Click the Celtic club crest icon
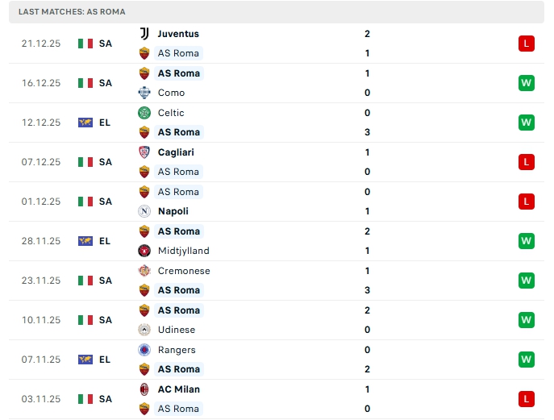Viewport: 554px width, 420px height. click(x=144, y=113)
